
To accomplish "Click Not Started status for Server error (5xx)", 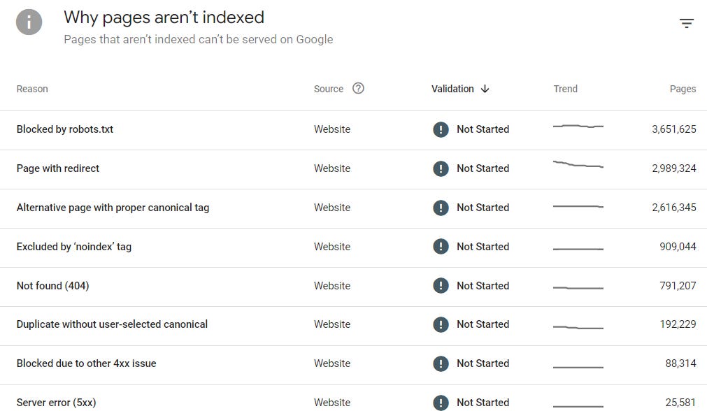I will click(x=483, y=403).
